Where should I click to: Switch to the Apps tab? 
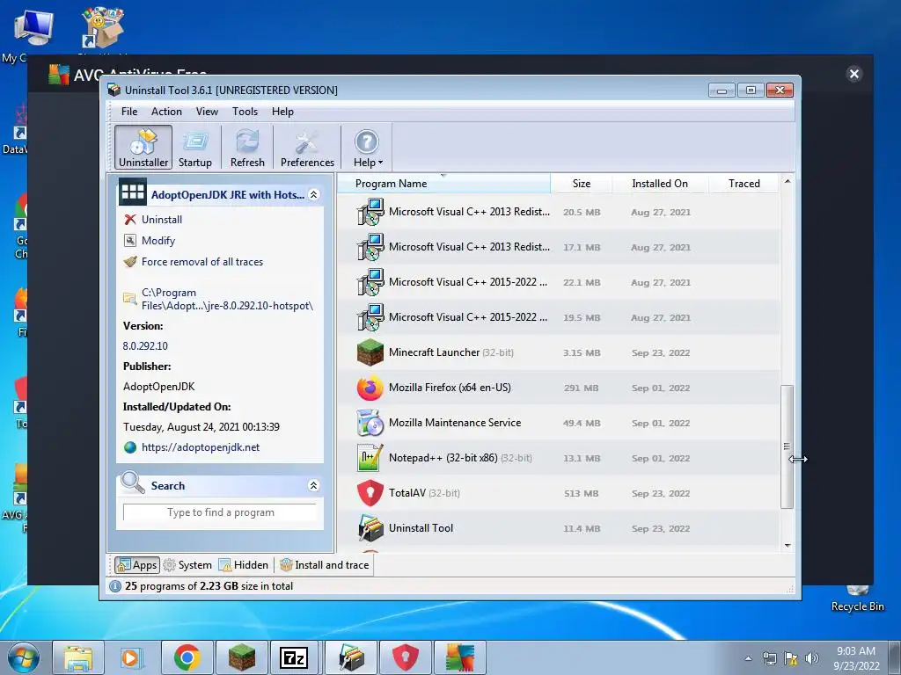pyautogui.click(x=136, y=565)
